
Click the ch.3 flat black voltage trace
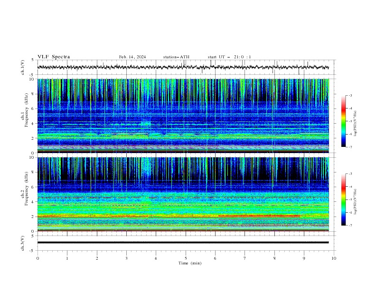pos(183,243)
